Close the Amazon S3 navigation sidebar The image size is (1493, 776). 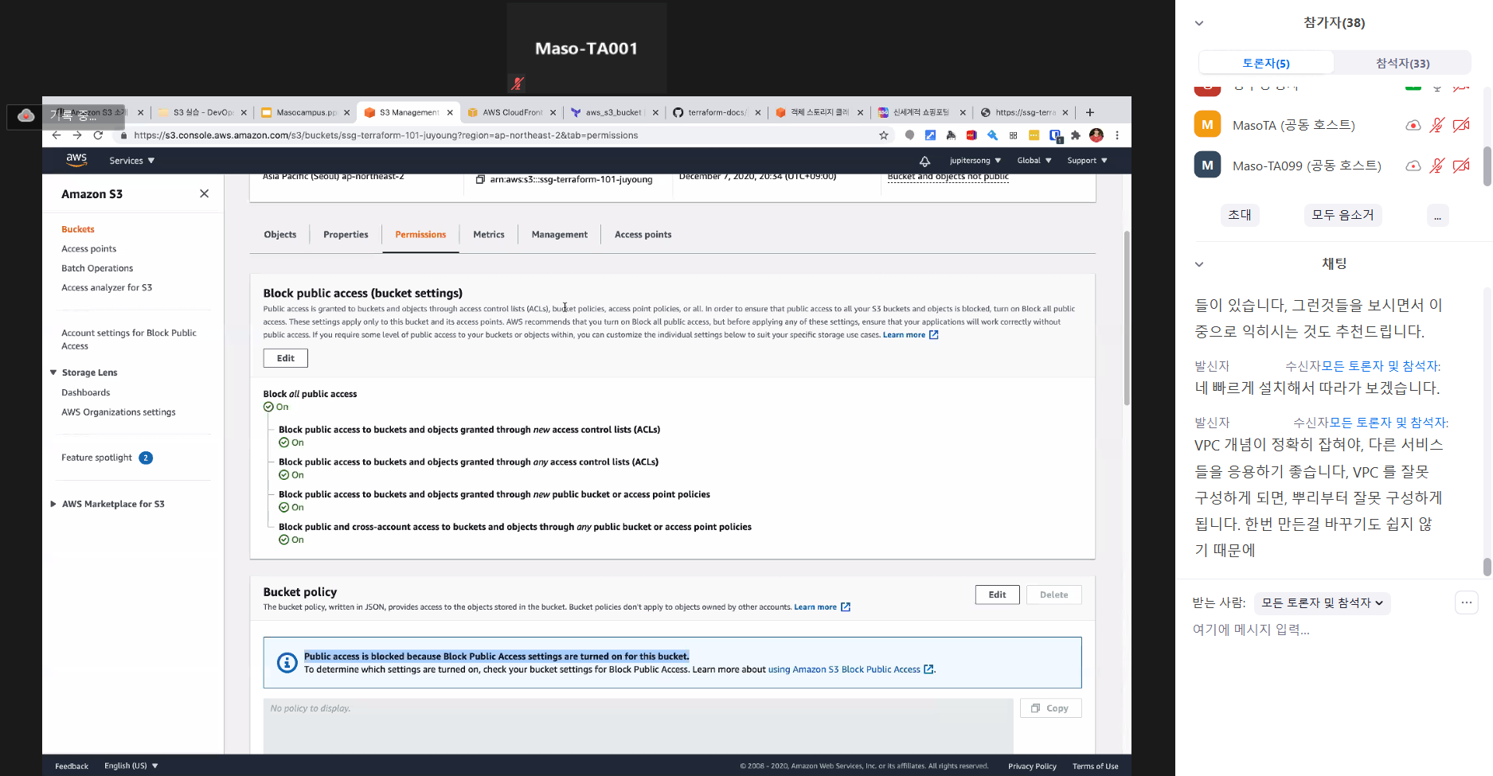coord(204,193)
